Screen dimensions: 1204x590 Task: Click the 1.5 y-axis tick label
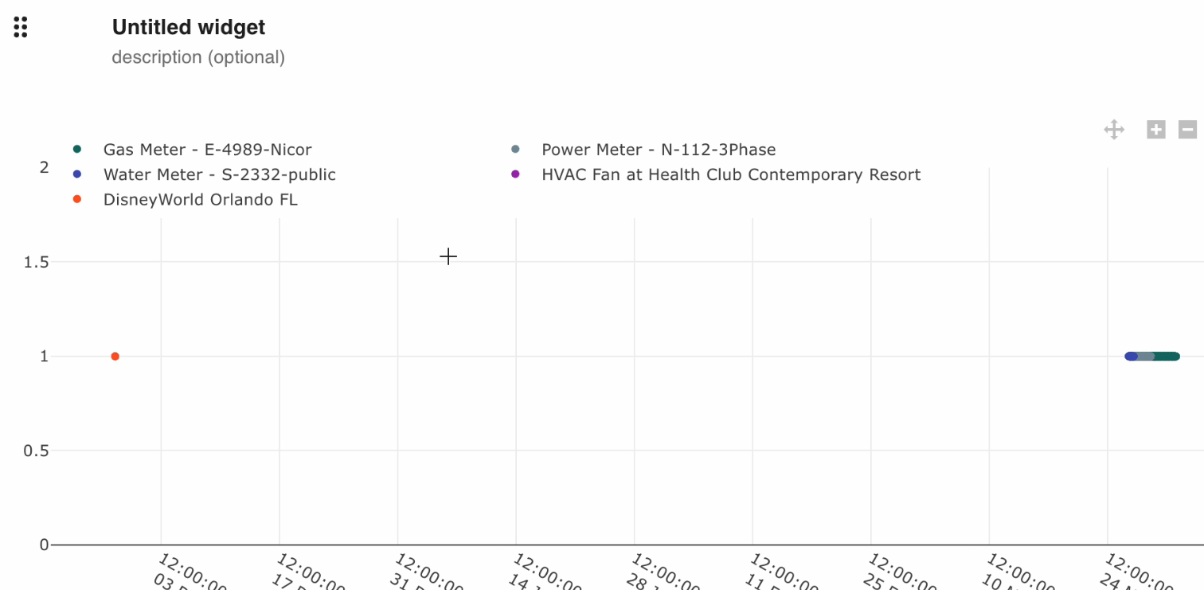36,262
